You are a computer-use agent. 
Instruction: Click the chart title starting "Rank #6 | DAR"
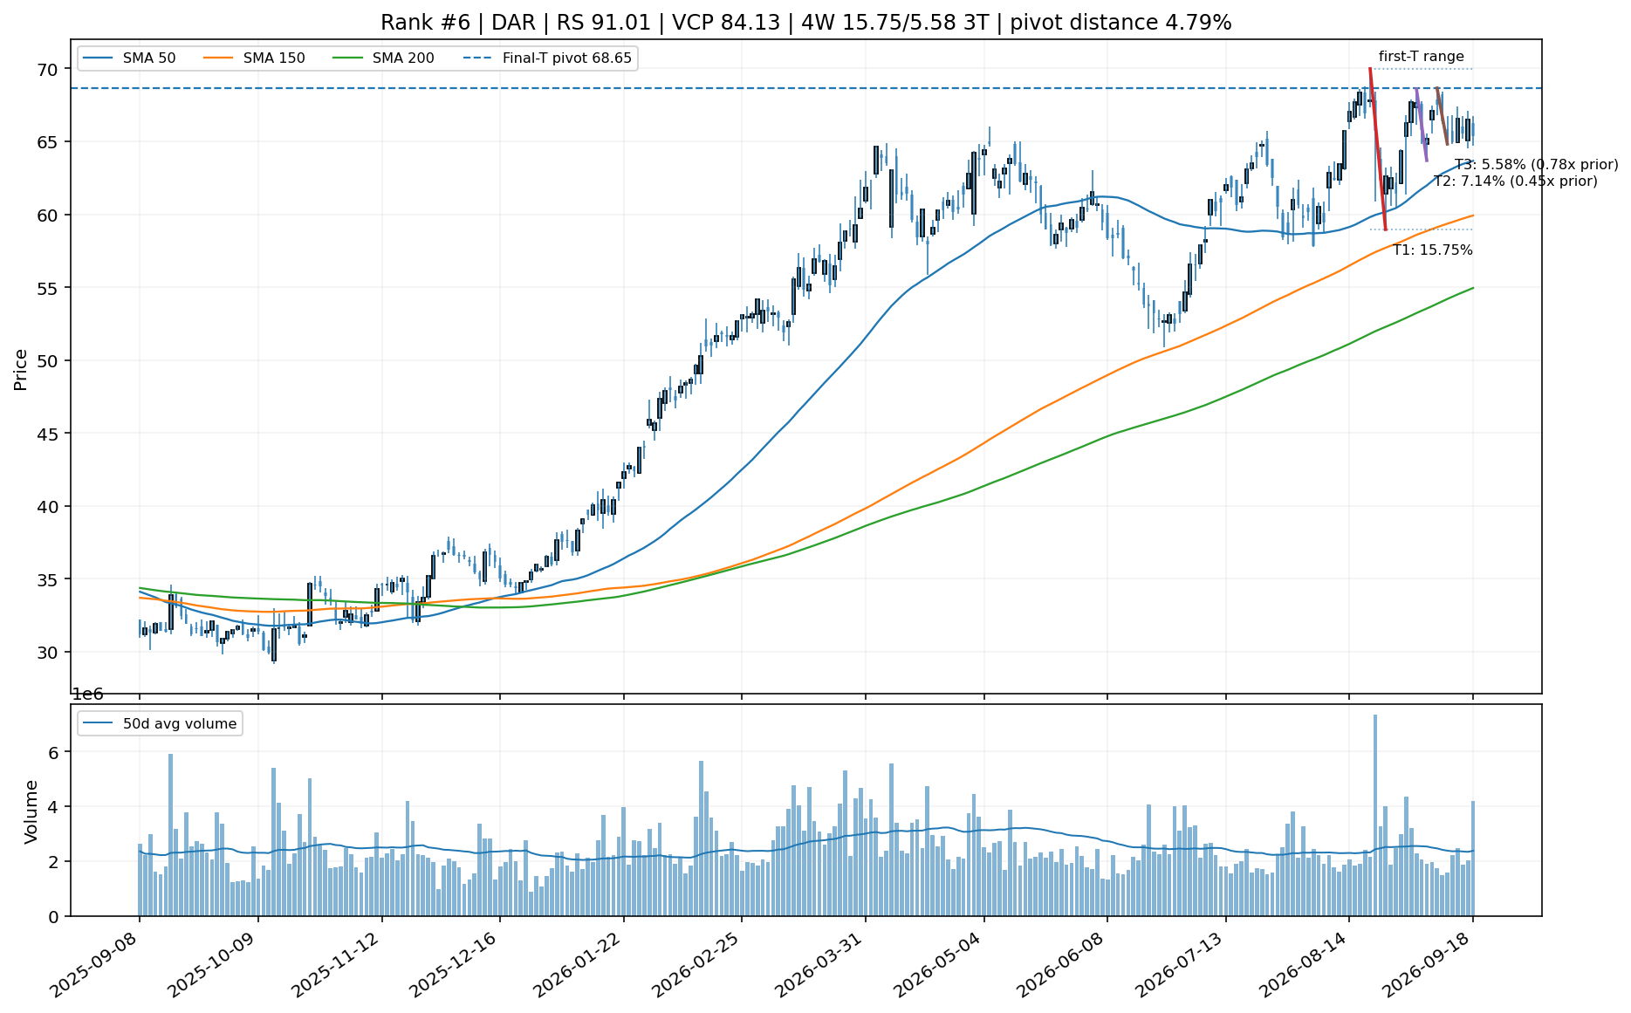click(805, 23)
